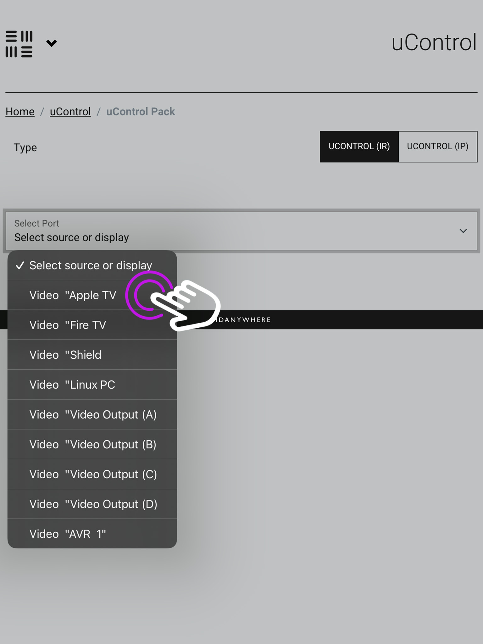Choose Video Output (C) entry
Image resolution: width=483 pixels, height=644 pixels.
point(92,474)
